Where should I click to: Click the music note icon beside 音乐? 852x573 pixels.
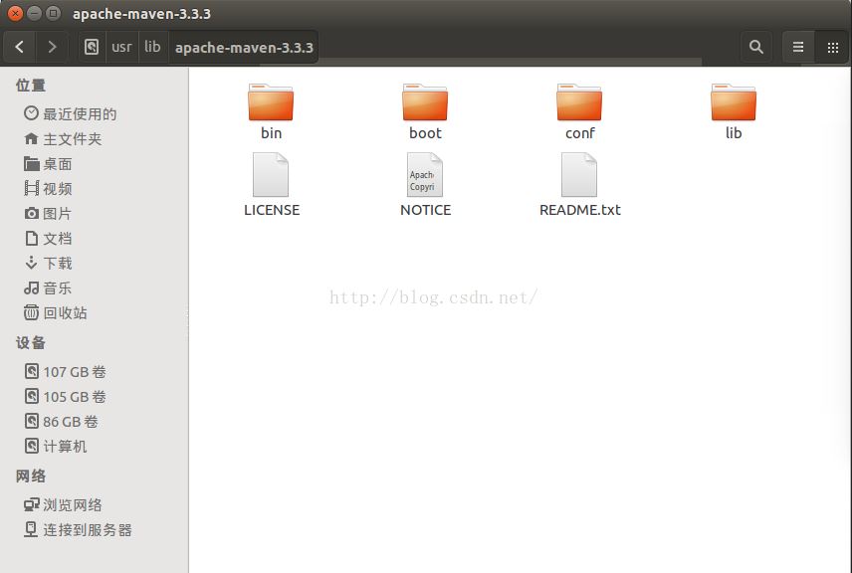pos(32,287)
